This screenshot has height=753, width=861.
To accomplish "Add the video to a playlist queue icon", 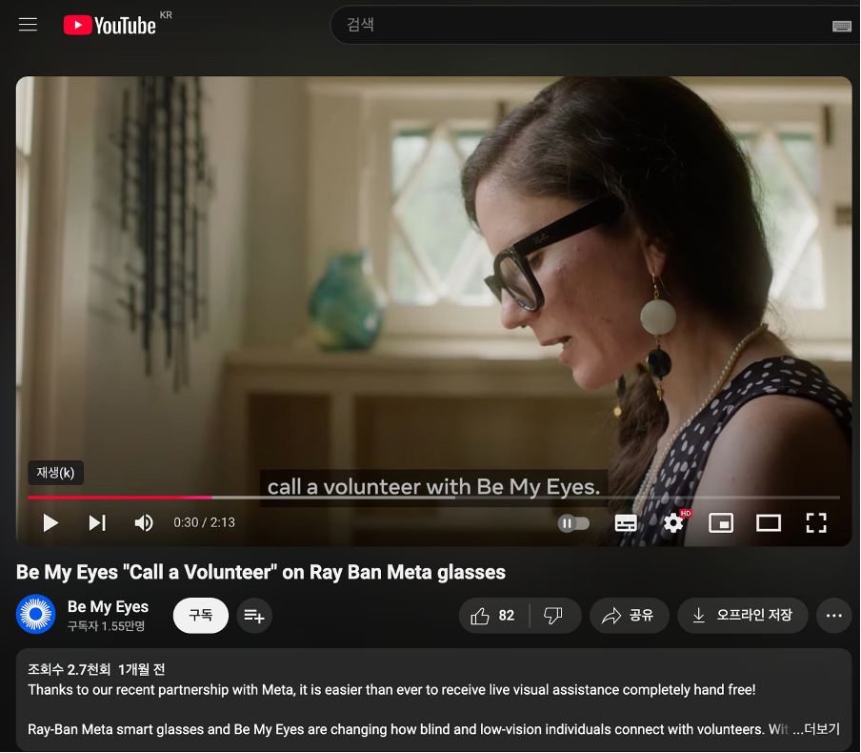I will 254,616.
